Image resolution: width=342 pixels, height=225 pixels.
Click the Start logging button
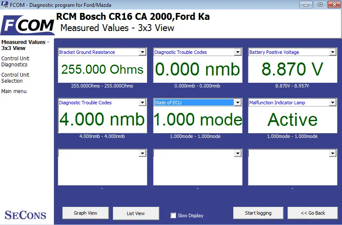258,213
